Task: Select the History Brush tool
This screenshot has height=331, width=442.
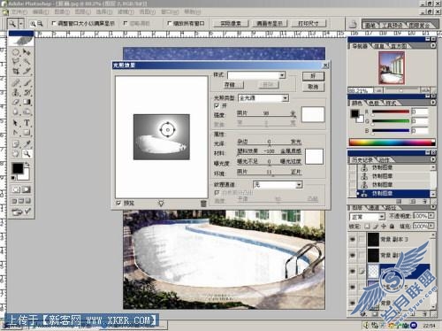Action: point(27,92)
